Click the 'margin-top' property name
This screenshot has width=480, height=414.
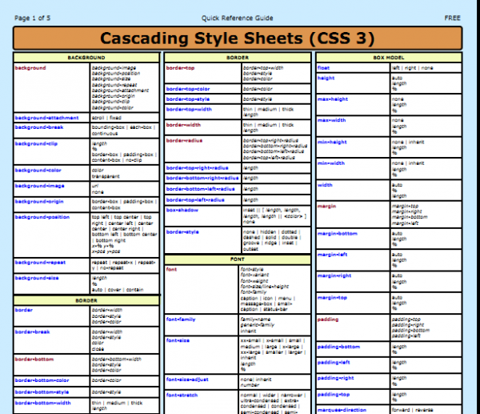tap(333, 298)
